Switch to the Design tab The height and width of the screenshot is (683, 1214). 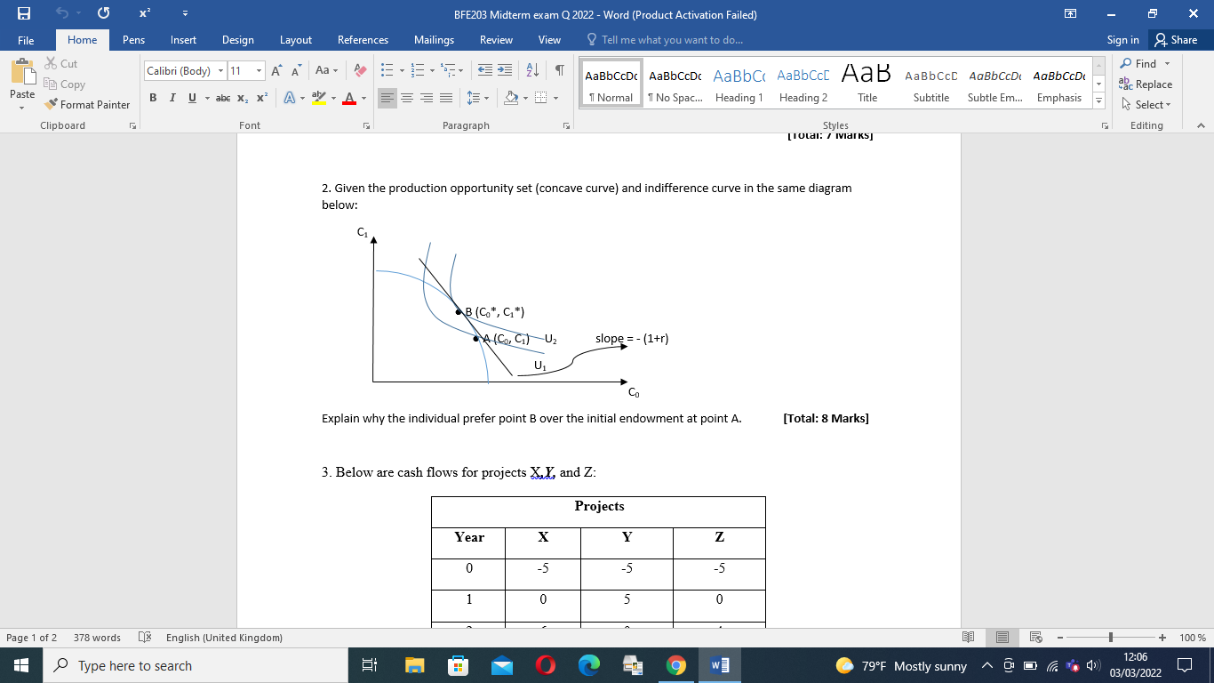(x=238, y=40)
